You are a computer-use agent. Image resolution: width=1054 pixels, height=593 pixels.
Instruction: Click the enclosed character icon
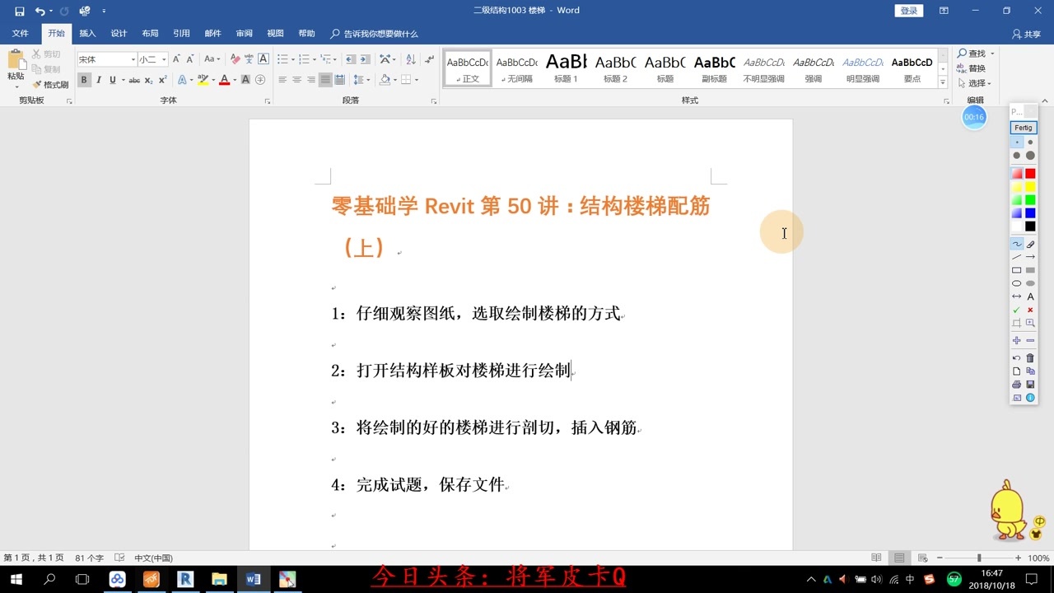pos(260,80)
